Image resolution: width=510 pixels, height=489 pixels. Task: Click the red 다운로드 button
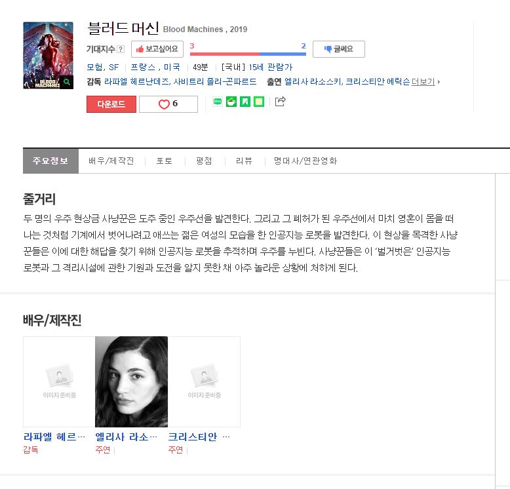coord(111,104)
